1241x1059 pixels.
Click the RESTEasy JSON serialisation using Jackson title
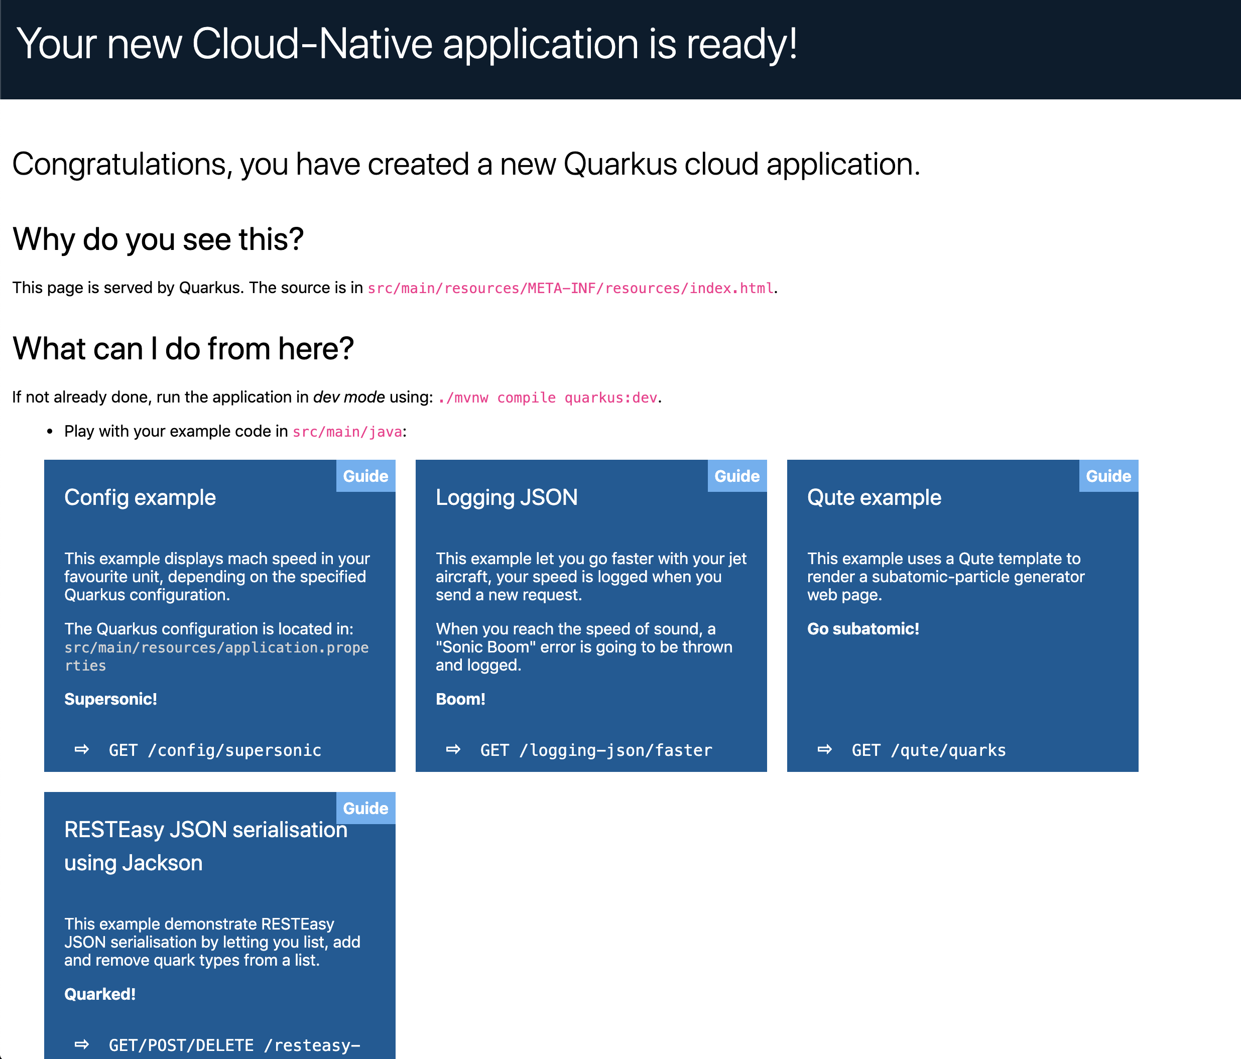click(205, 846)
